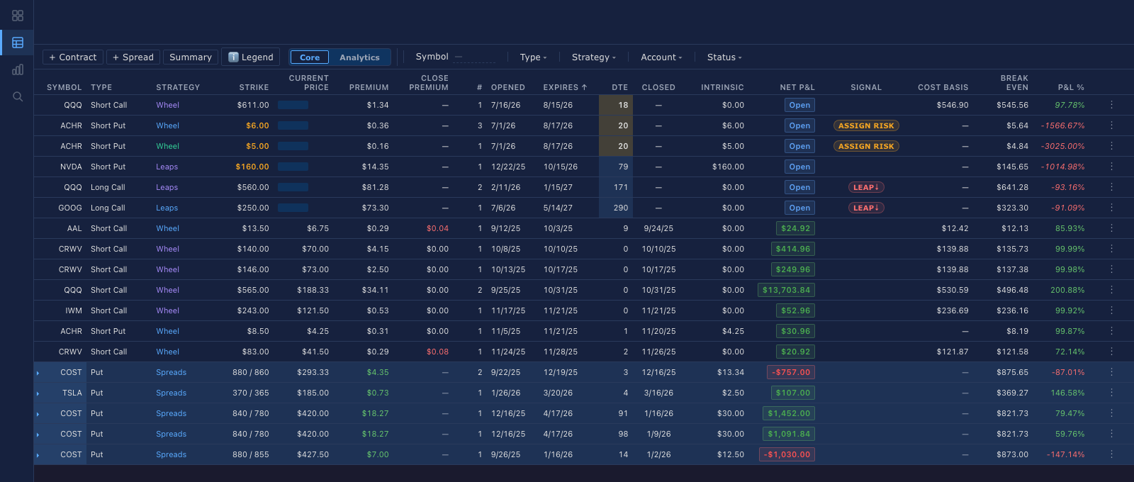
Task: Click Open status on ACHR $6.00 row
Action: 799,125
